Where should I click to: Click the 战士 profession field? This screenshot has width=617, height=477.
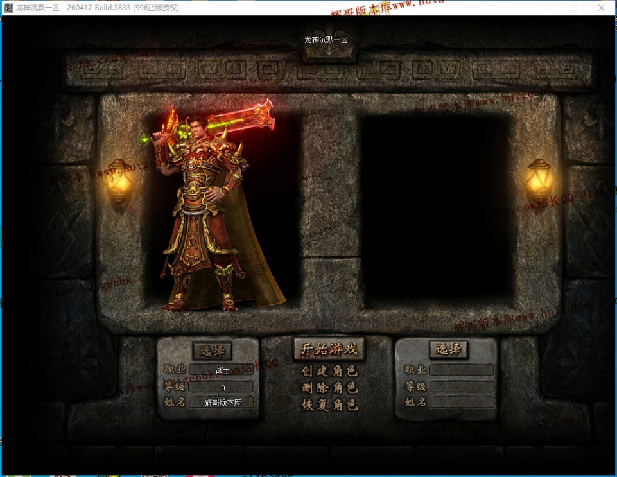[221, 370]
